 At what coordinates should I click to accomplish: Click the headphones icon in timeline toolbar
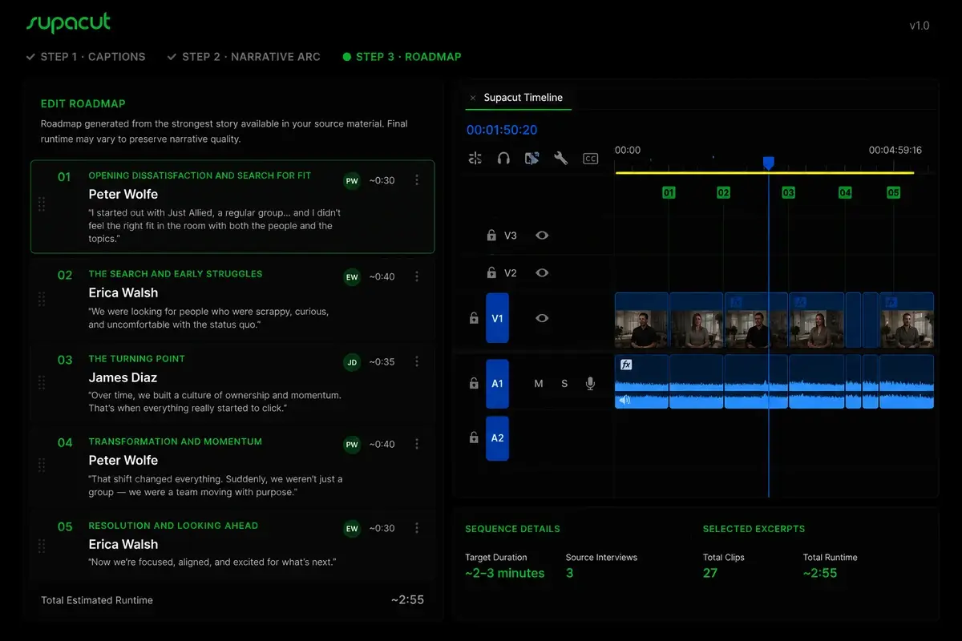click(x=503, y=159)
